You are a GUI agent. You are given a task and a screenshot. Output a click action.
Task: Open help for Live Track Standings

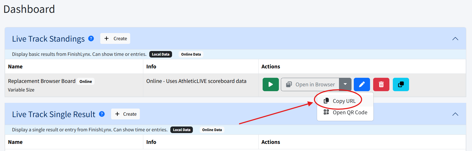[x=91, y=38]
